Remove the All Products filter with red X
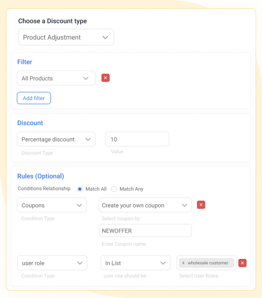Screen dimensions: 262x298 pyautogui.click(x=106, y=78)
